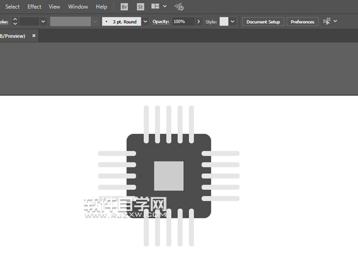Image resolution: width=358 pixels, height=256 pixels.
Task: Click the align to selection icon
Action: click(327, 21)
